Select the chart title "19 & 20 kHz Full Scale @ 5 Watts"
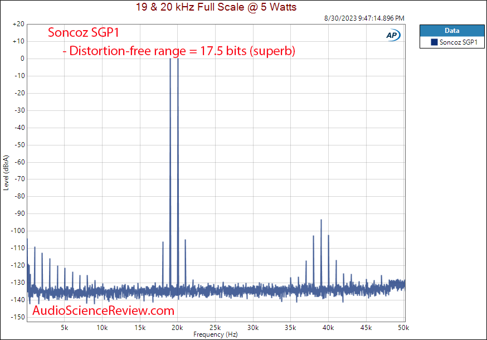 coord(216,7)
